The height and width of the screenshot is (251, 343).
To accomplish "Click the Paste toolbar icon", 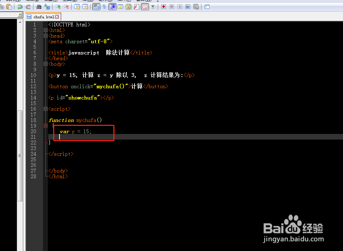I will (x=9, y=7).
